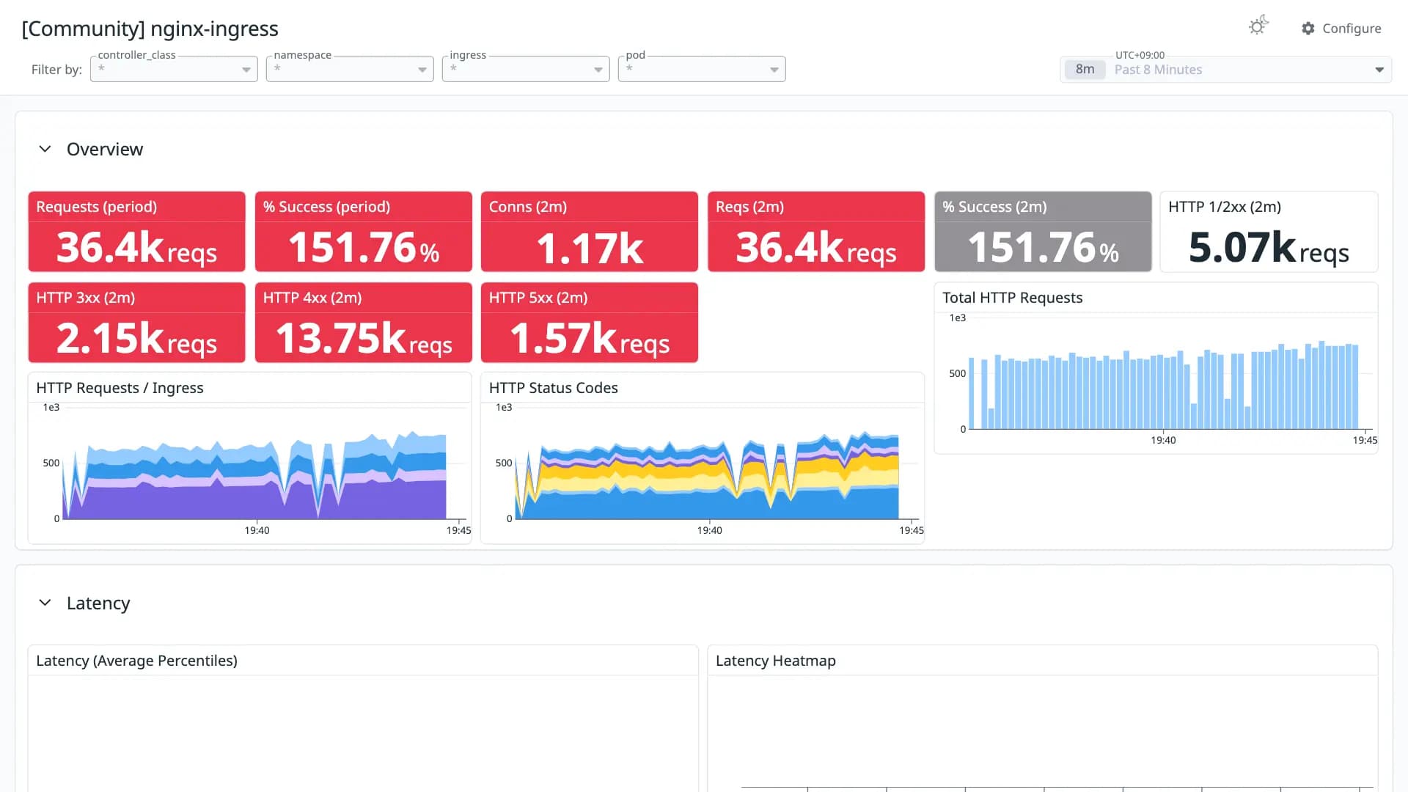Viewport: 1408px width, 792px height.
Task: Click the HTTP 1/2xx (2m) widget
Action: 1269,232
